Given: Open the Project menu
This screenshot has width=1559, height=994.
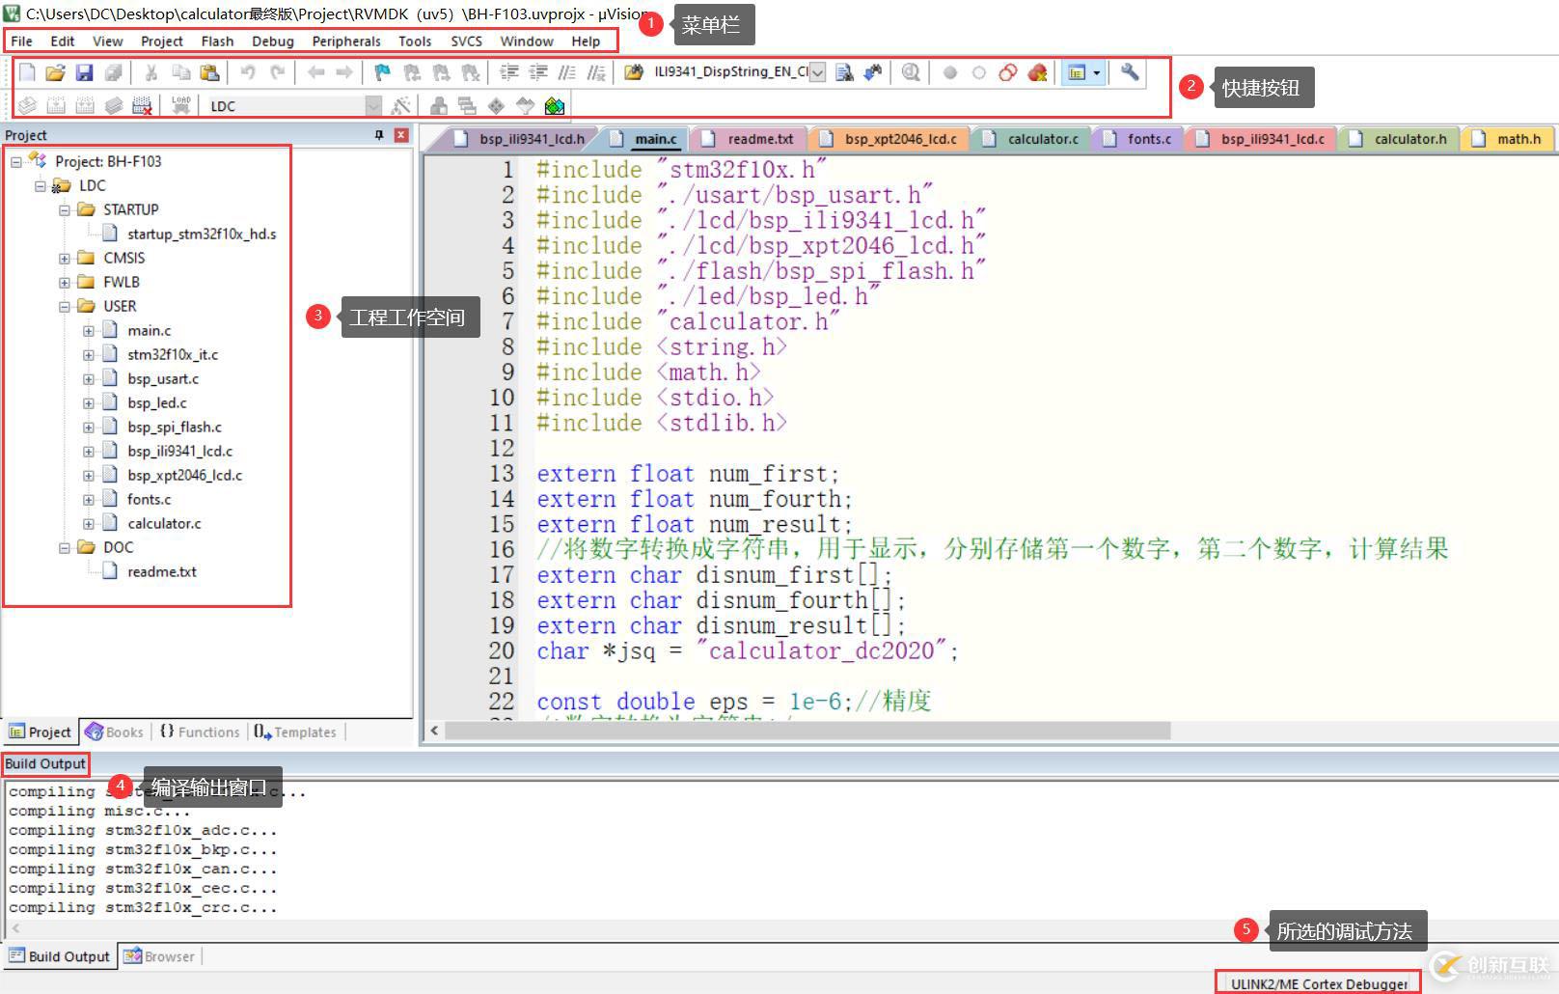Looking at the screenshot, I should click(x=161, y=41).
